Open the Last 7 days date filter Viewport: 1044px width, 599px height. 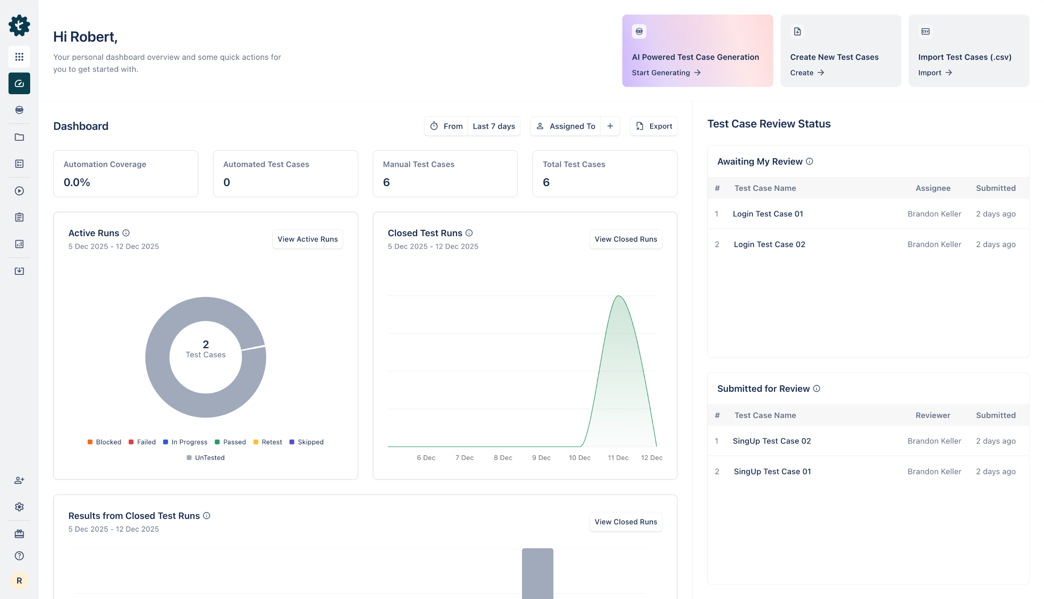pos(493,126)
